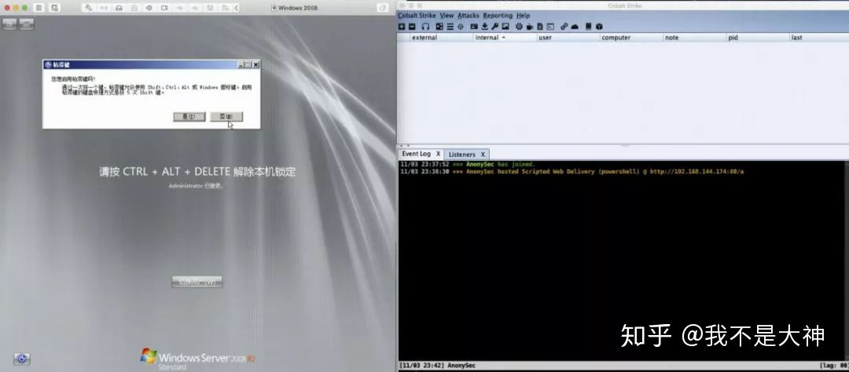Close the Listeners tab with X
Image resolution: width=849 pixels, height=372 pixels.
[483, 155]
